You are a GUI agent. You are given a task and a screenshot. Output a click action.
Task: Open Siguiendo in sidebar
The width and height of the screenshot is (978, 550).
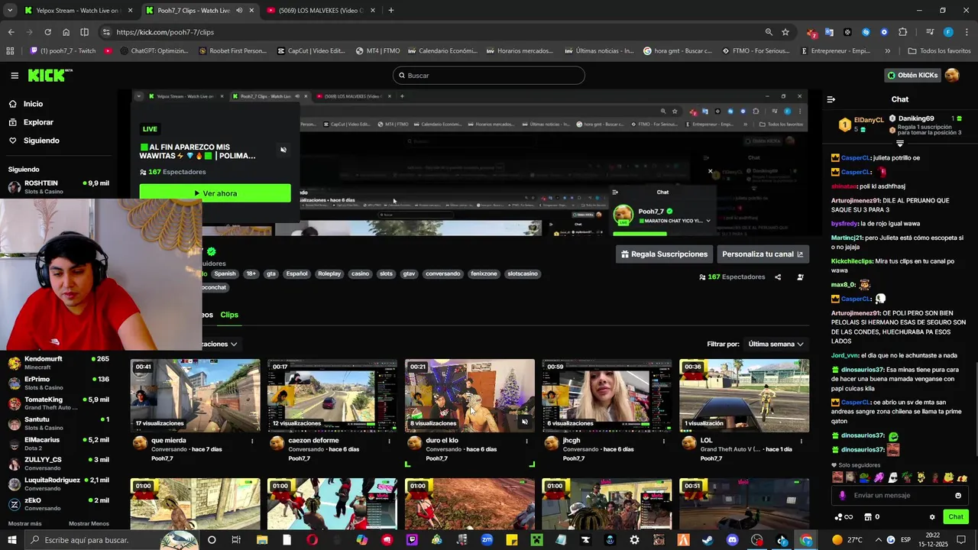(41, 141)
